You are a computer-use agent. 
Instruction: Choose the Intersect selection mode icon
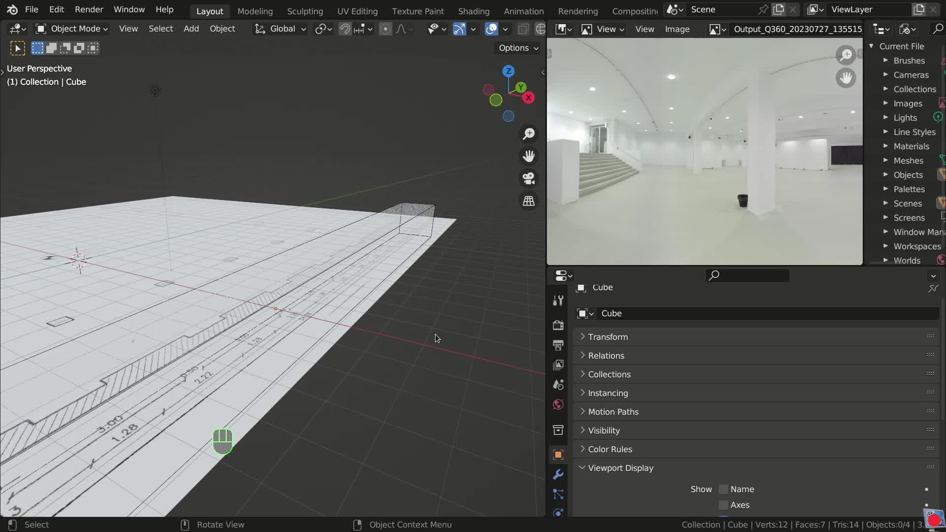(x=93, y=48)
